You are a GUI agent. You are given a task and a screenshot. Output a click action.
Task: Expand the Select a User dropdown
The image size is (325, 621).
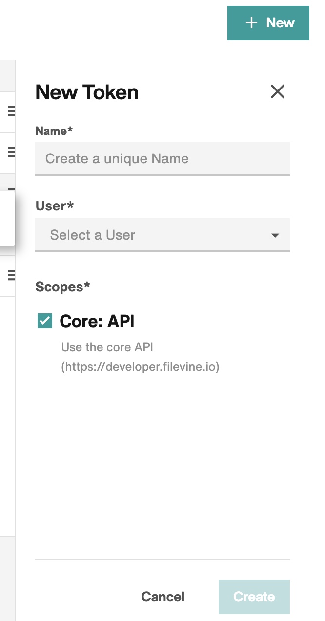(x=162, y=235)
